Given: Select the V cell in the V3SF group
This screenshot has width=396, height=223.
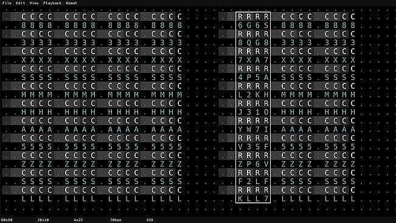Looking at the screenshot, I should 240,147.
